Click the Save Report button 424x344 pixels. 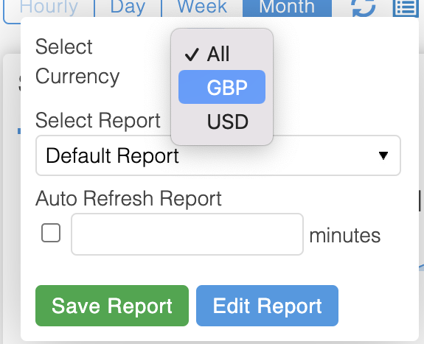112,306
